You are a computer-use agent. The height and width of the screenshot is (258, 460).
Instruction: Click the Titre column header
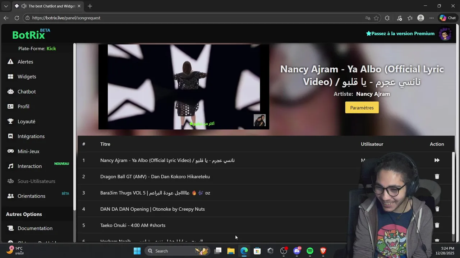tap(105, 144)
